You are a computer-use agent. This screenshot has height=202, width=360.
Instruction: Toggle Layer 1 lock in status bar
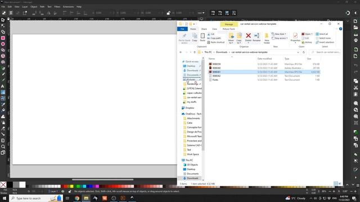(x=70, y=191)
